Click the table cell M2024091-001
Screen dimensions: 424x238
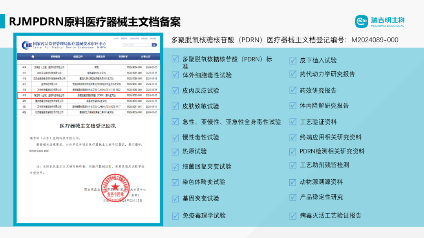[134, 107]
